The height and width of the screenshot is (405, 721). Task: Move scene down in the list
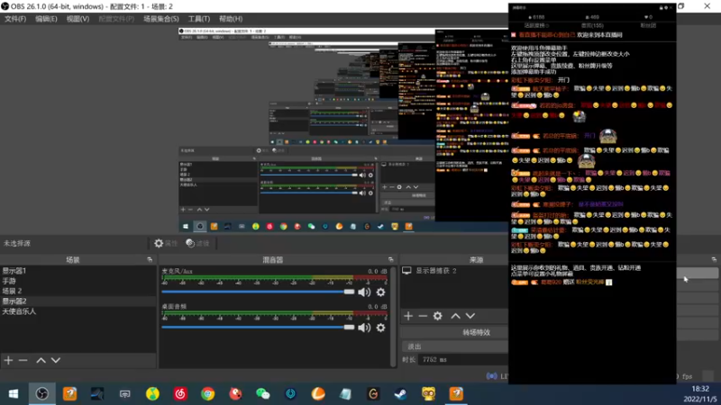pos(56,361)
